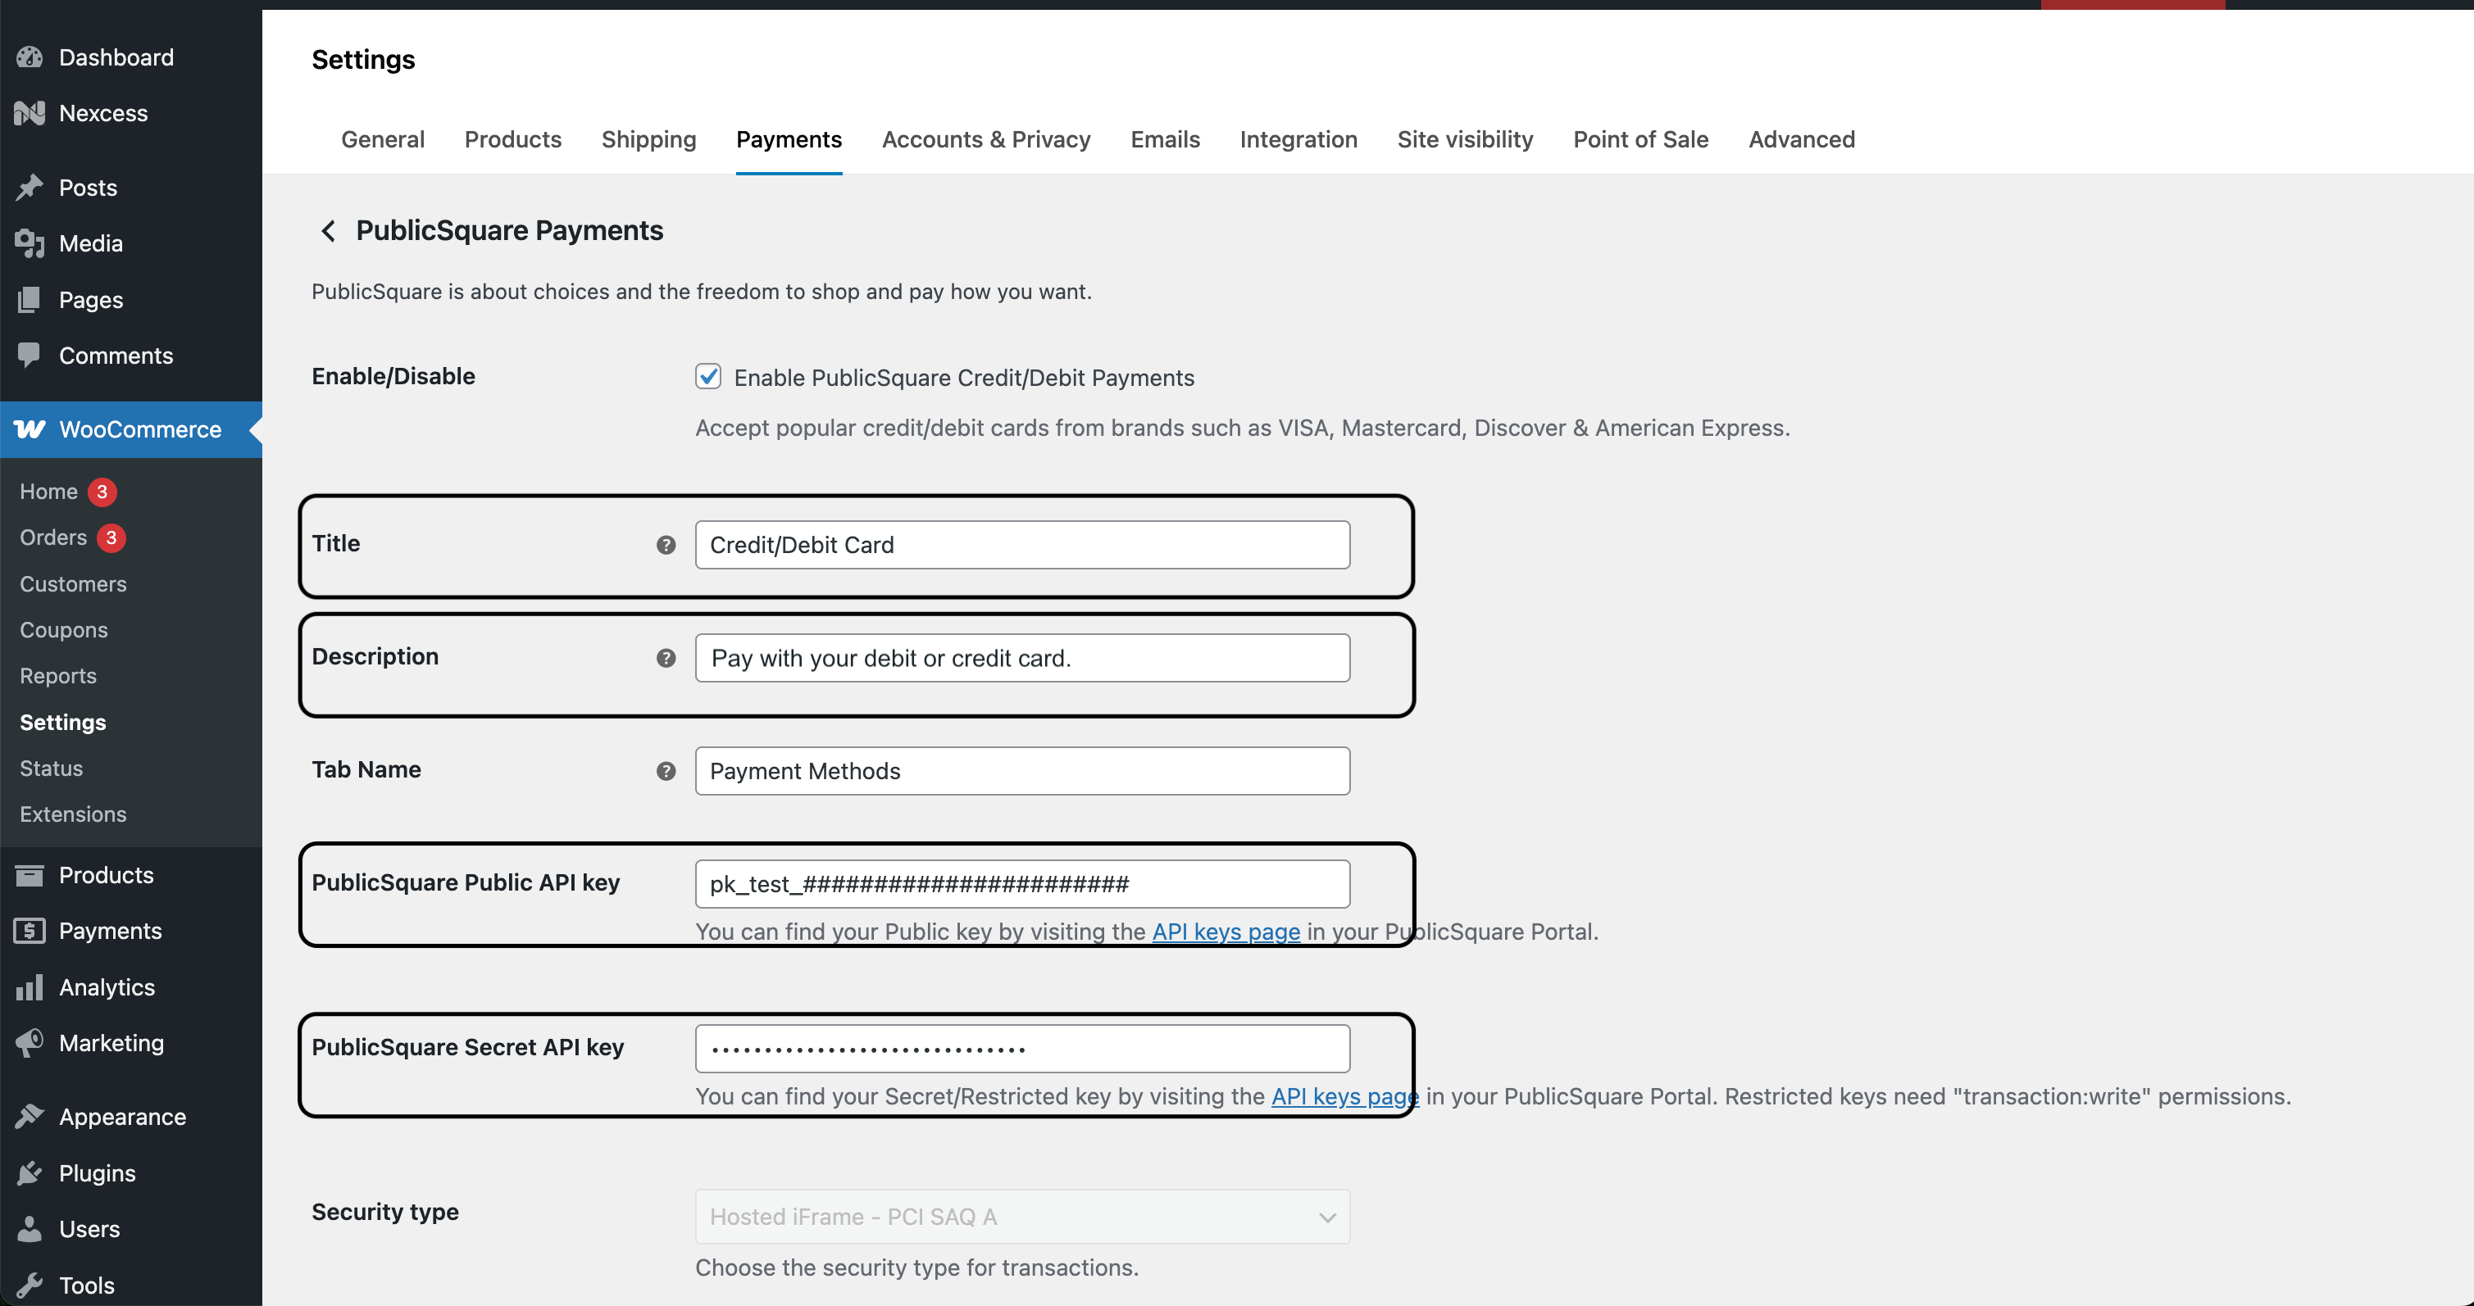Open the Shipping settings tab
The width and height of the screenshot is (2474, 1306).
648,139
